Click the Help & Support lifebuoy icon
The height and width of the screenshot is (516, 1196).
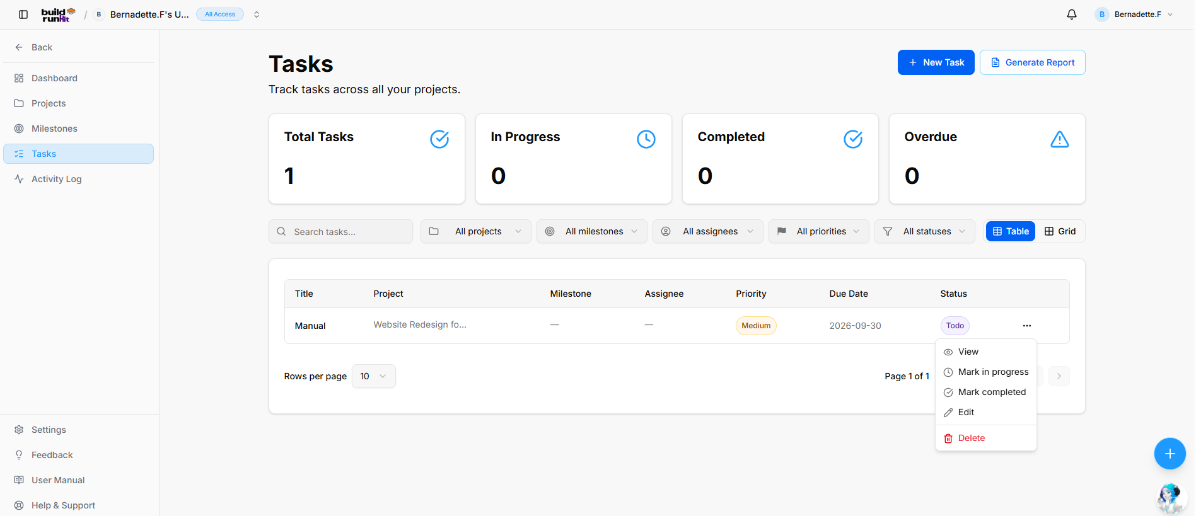point(19,505)
